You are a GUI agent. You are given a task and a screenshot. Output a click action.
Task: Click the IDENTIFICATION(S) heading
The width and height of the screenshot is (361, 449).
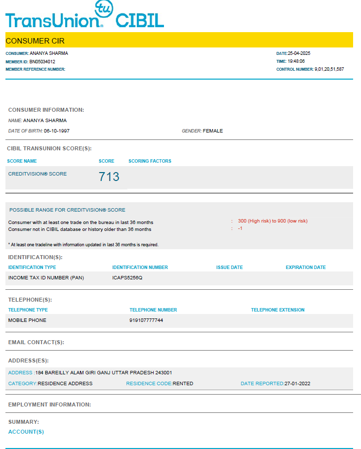[35, 257]
